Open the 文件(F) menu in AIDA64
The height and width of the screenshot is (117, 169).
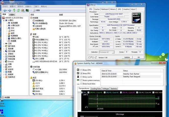[5, 6]
